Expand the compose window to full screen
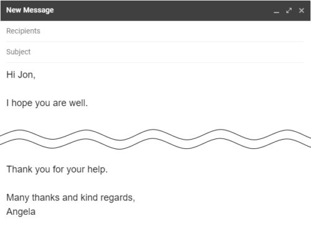This screenshot has height=231, width=311. pos(289,11)
